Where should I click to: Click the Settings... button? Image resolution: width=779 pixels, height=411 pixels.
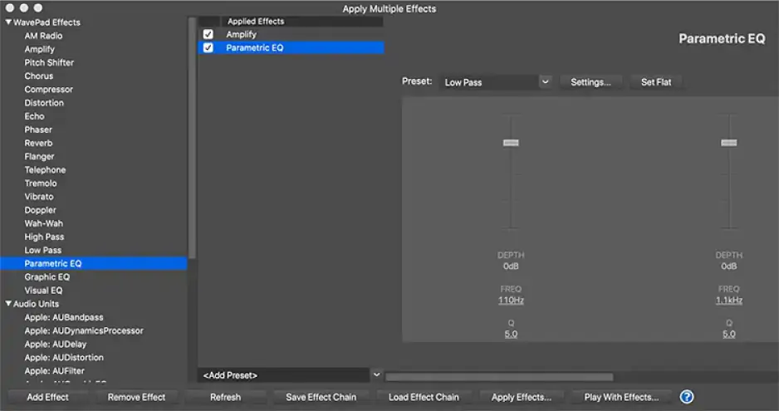click(590, 82)
